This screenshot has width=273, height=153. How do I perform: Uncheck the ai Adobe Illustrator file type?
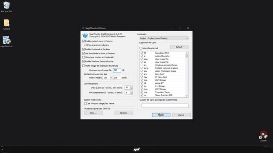(142, 56)
